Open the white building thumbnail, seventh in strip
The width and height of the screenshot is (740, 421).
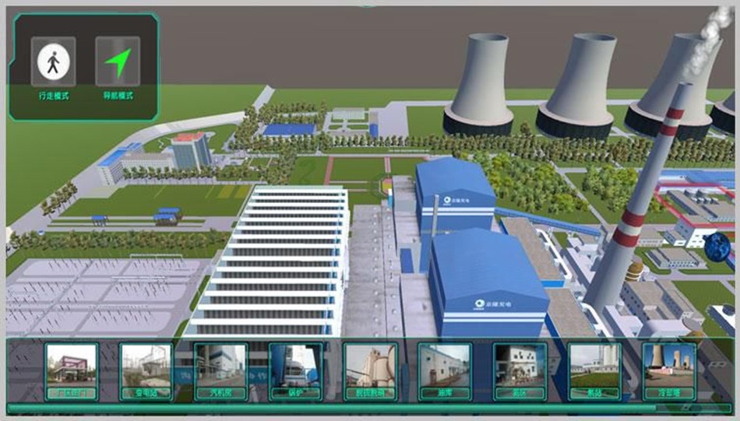point(519,371)
